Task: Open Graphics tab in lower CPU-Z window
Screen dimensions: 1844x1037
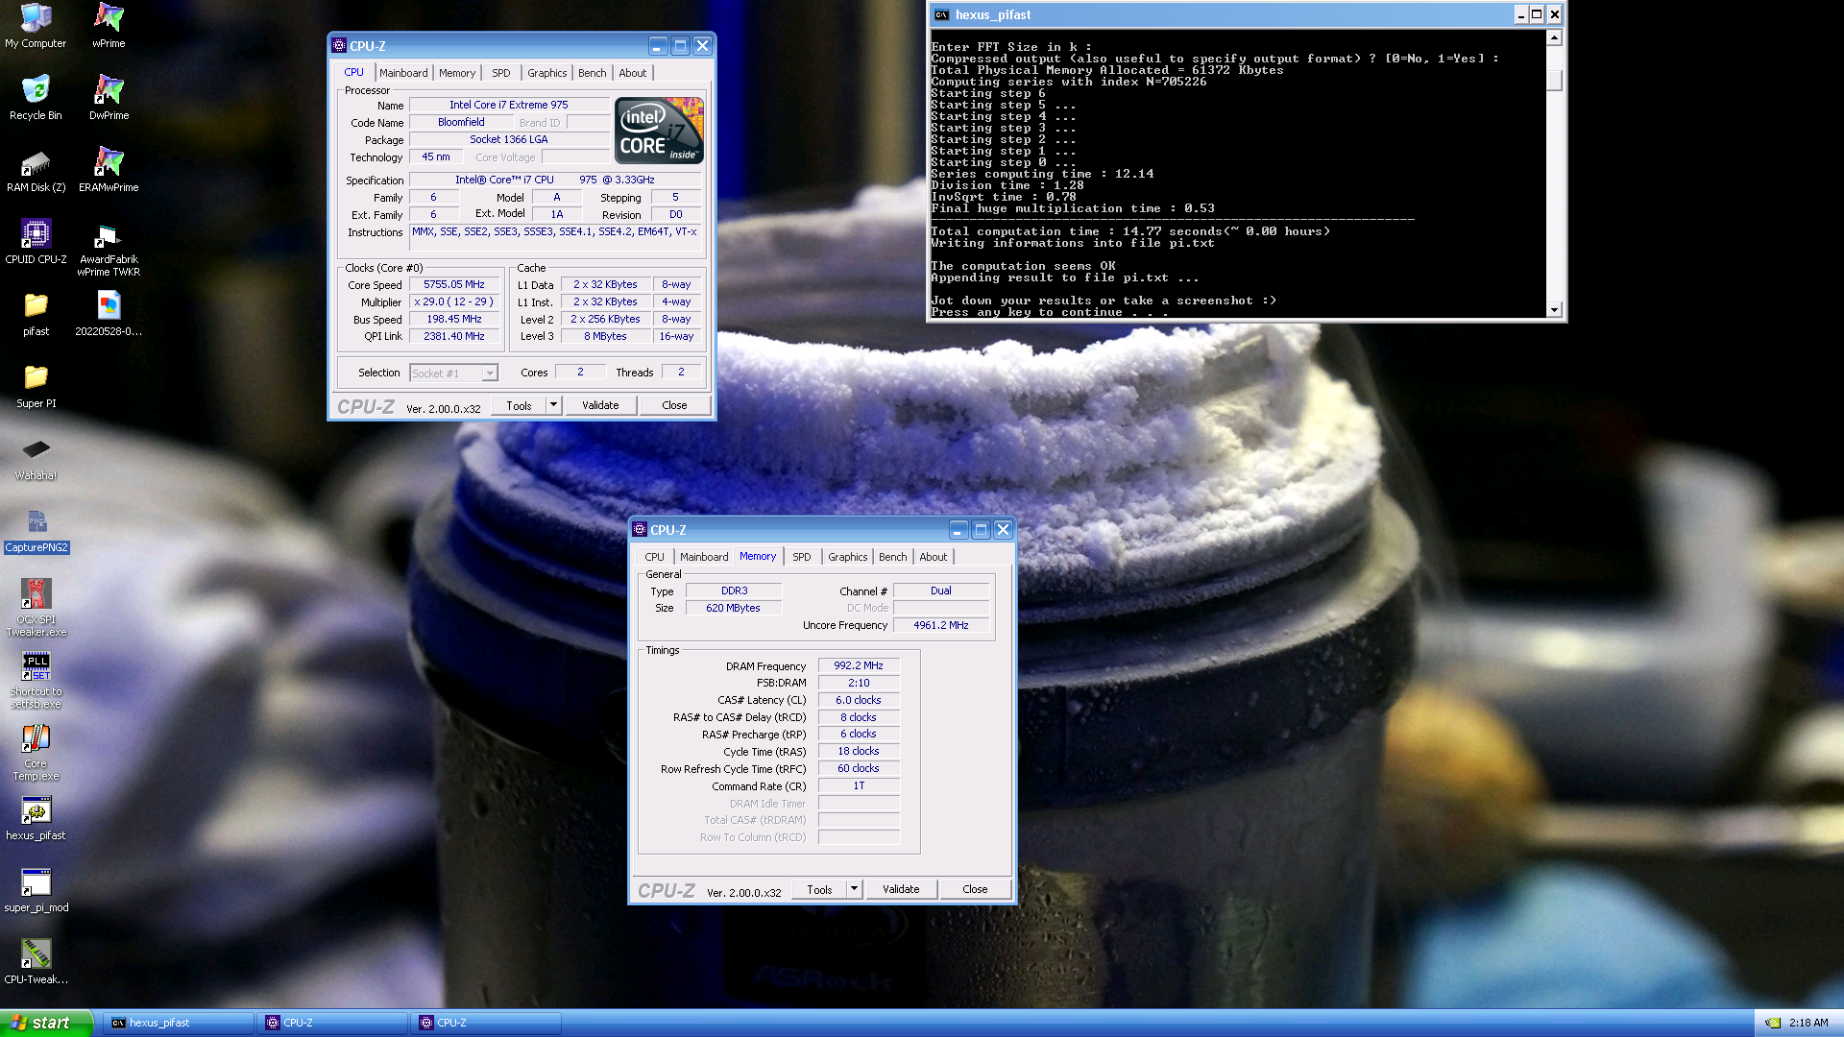Action: 848,557
